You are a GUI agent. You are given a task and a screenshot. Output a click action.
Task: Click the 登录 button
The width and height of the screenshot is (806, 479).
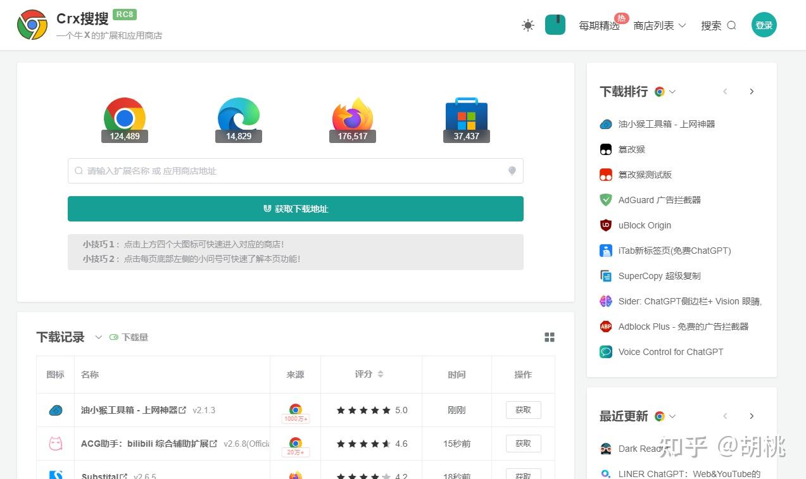pos(764,25)
